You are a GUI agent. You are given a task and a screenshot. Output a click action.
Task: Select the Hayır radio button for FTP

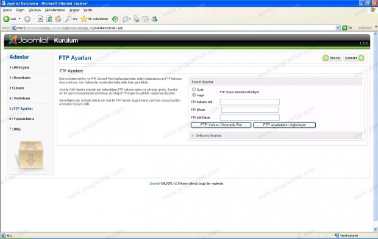click(194, 95)
